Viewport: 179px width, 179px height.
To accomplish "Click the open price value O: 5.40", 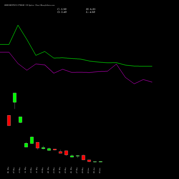I will 62,12.
